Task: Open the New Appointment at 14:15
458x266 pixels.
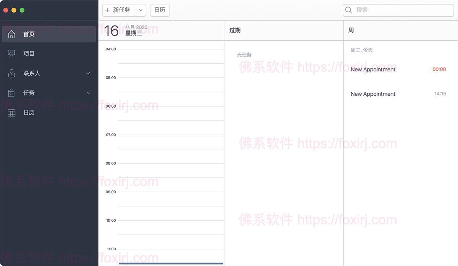Action: pos(373,94)
